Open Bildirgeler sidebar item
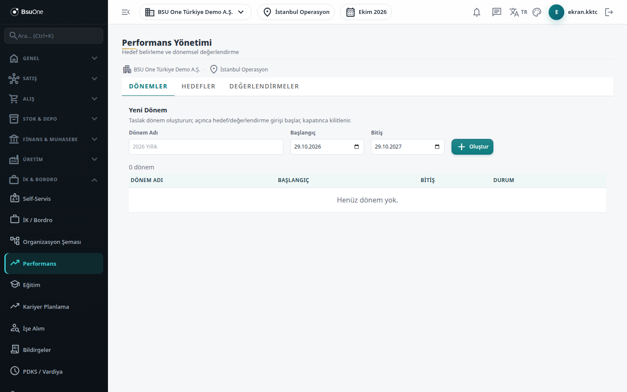627x392 pixels. pyautogui.click(x=54, y=350)
